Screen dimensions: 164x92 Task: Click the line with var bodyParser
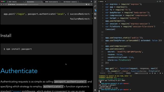[x=127, y=13]
